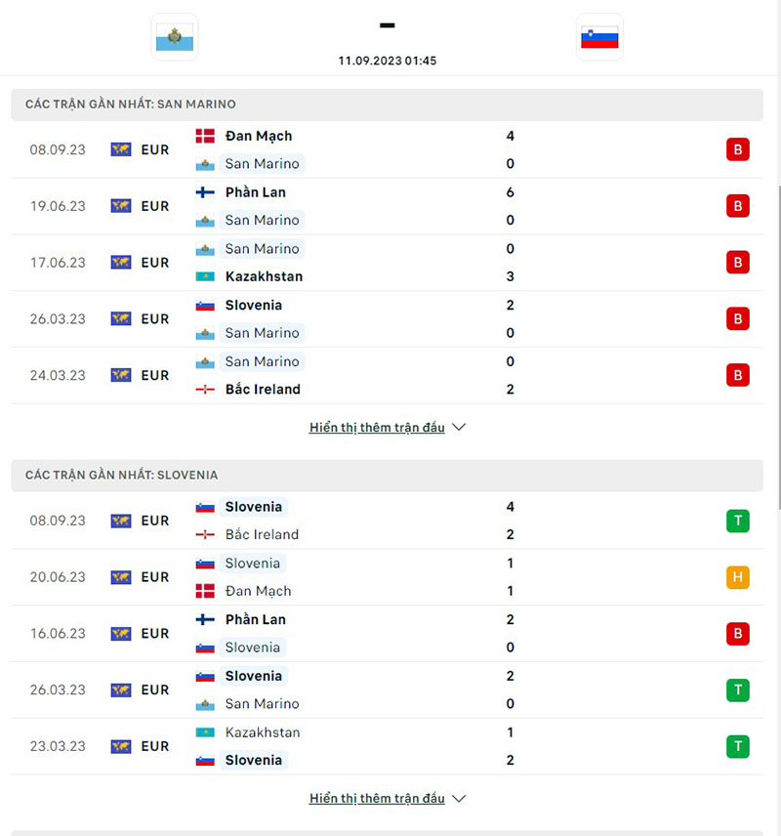This screenshot has width=781, height=836.
Task: Click the green T badge for Slovenia vs Bắc Ireland
Action: click(x=738, y=521)
